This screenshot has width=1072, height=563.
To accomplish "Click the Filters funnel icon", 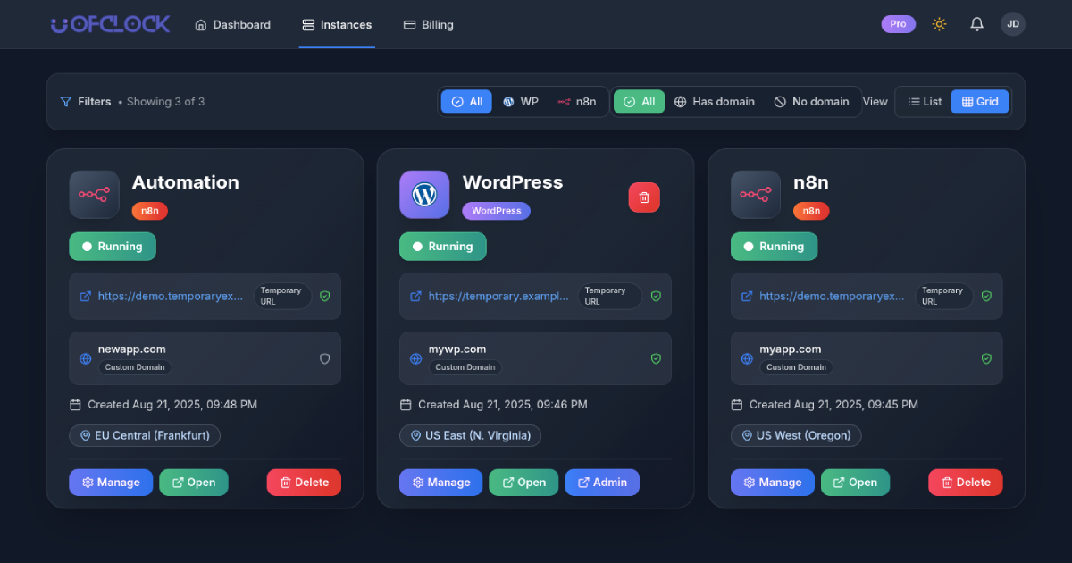I will click(x=65, y=102).
